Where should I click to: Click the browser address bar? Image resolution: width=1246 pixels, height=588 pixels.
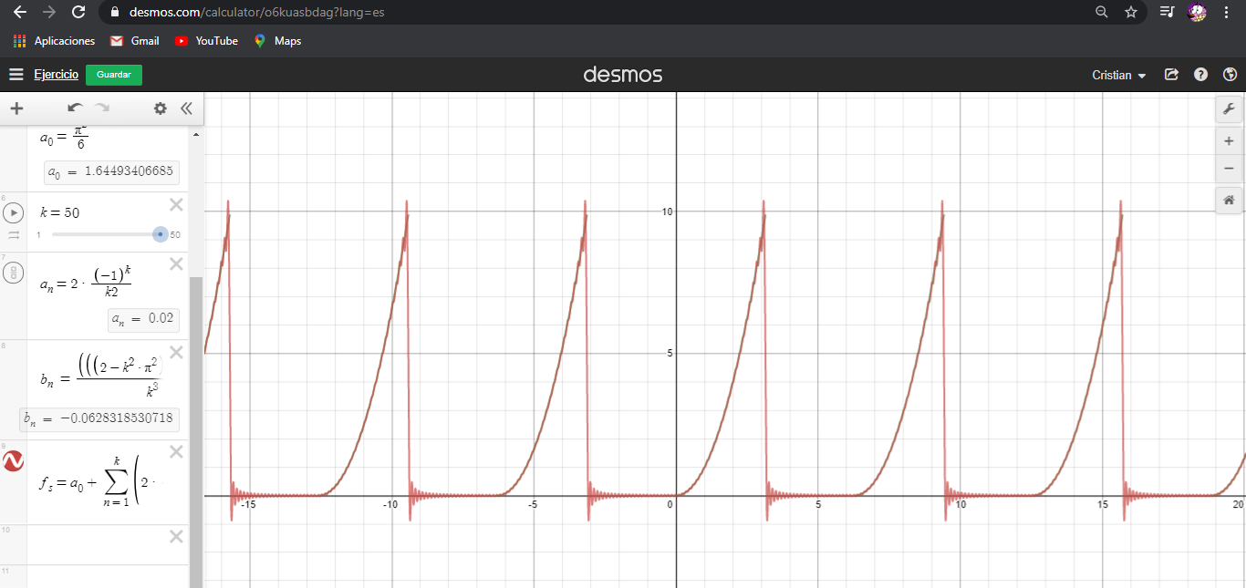[x=365, y=13]
